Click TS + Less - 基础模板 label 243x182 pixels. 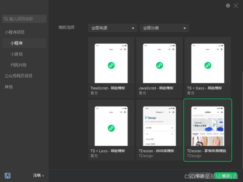coord(108,151)
